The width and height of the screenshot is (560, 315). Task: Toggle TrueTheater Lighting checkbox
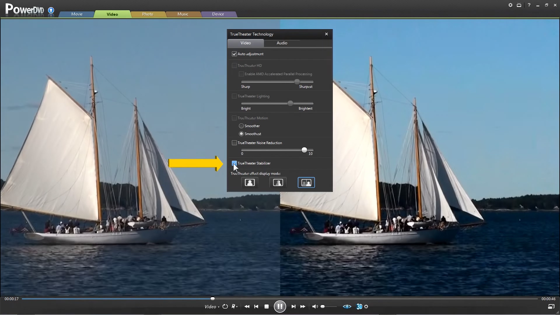[x=234, y=96]
